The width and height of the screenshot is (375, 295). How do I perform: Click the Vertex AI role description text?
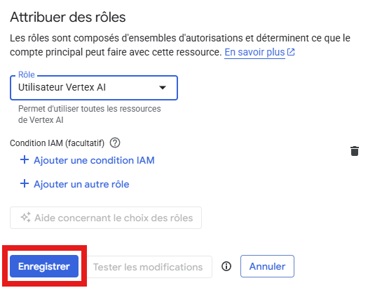(x=90, y=114)
